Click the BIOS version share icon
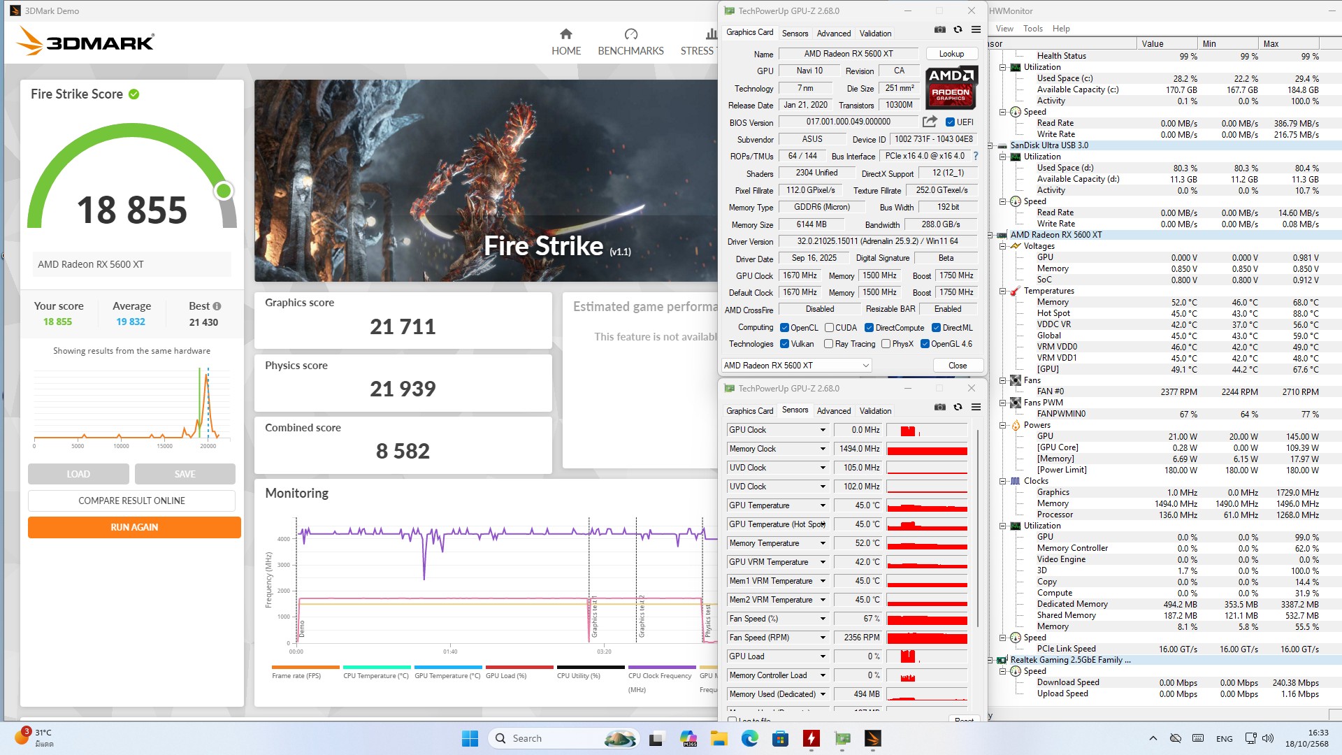The width and height of the screenshot is (1342, 755). click(x=930, y=122)
